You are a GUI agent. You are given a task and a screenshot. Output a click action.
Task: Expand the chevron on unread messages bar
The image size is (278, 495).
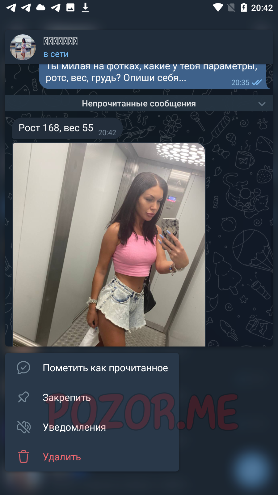click(x=262, y=104)
